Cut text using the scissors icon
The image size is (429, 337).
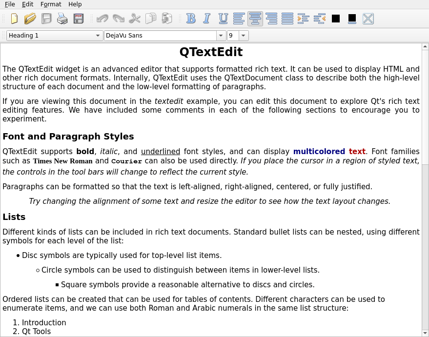coord(135,19)
